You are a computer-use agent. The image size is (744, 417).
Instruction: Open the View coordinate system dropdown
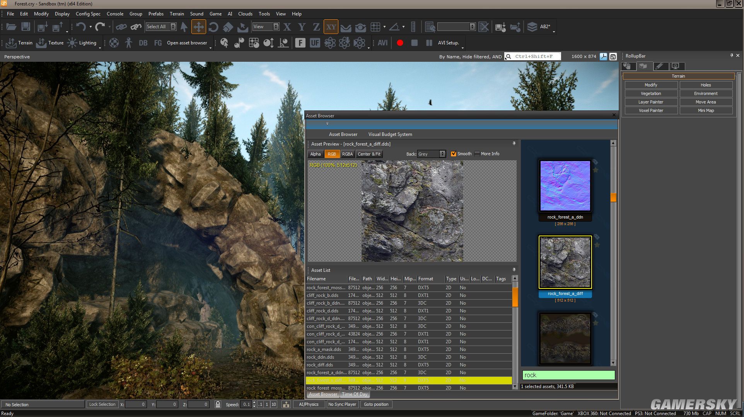(266, 27)
